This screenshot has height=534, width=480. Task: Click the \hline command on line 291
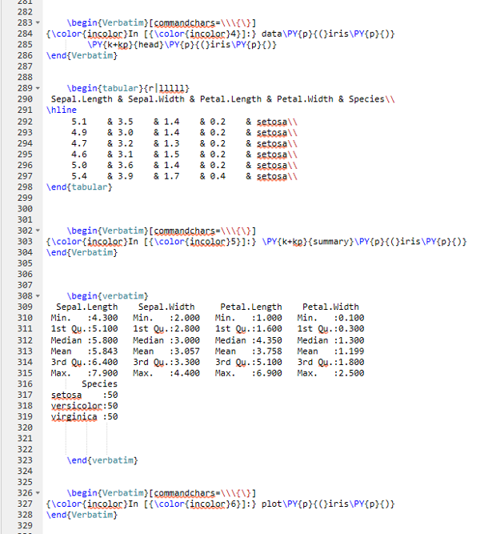coord(62,110)
